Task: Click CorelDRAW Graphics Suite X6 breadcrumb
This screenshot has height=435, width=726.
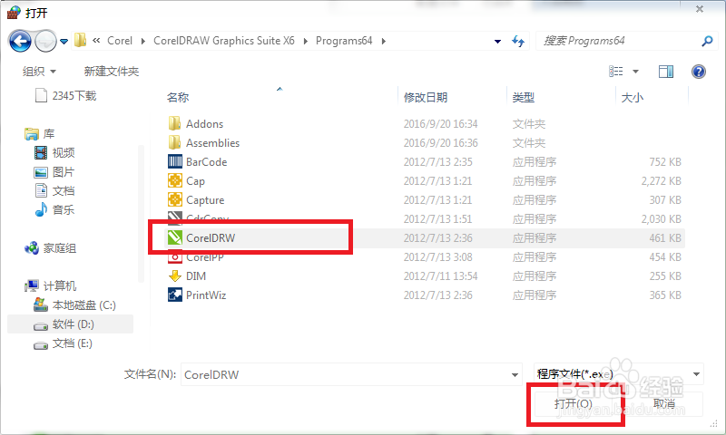Action: click(x=224, y=41)
